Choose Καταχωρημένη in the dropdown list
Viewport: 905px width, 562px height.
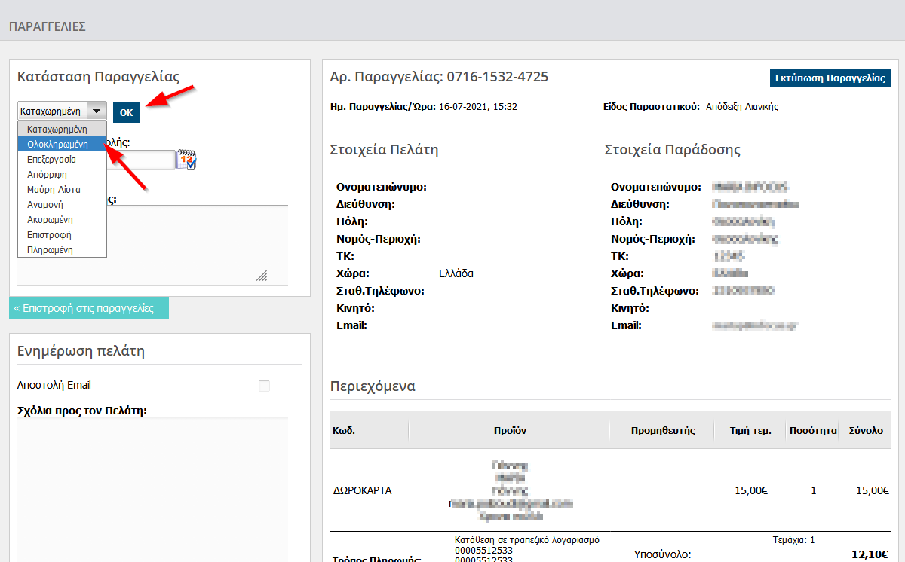pos(57,129)
